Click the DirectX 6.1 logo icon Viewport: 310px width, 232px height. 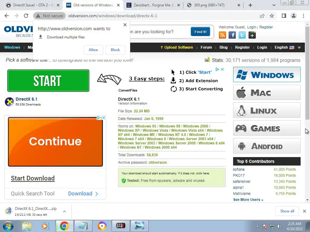click(9, 101)
